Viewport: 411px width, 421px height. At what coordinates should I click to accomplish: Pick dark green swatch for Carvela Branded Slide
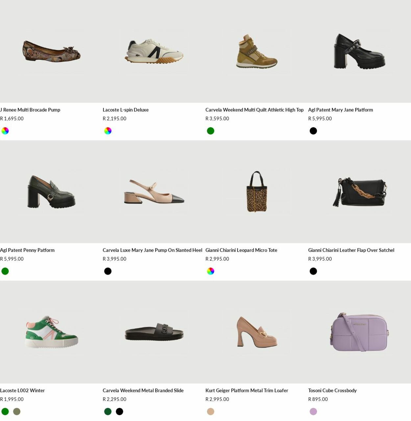tap(108, 411)
